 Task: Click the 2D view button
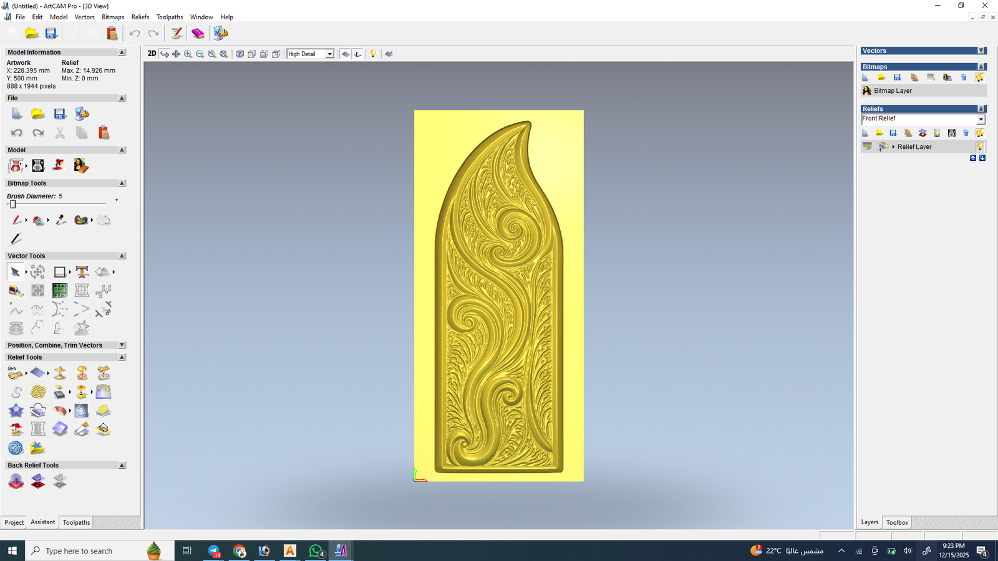tap(152, 54)
